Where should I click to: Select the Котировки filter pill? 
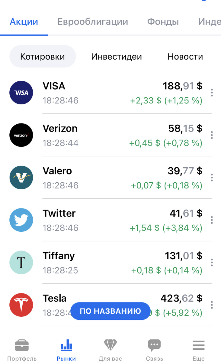point(43,57)
